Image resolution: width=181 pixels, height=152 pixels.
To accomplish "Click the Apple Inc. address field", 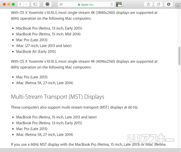I will tap(86, 5).
